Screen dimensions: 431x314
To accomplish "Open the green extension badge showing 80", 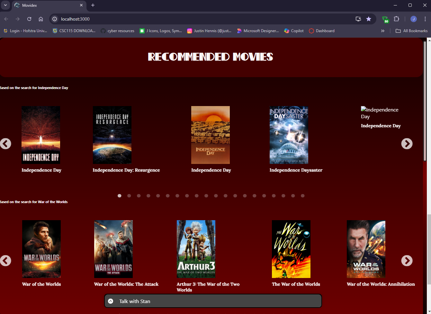I will pos(385,19).
